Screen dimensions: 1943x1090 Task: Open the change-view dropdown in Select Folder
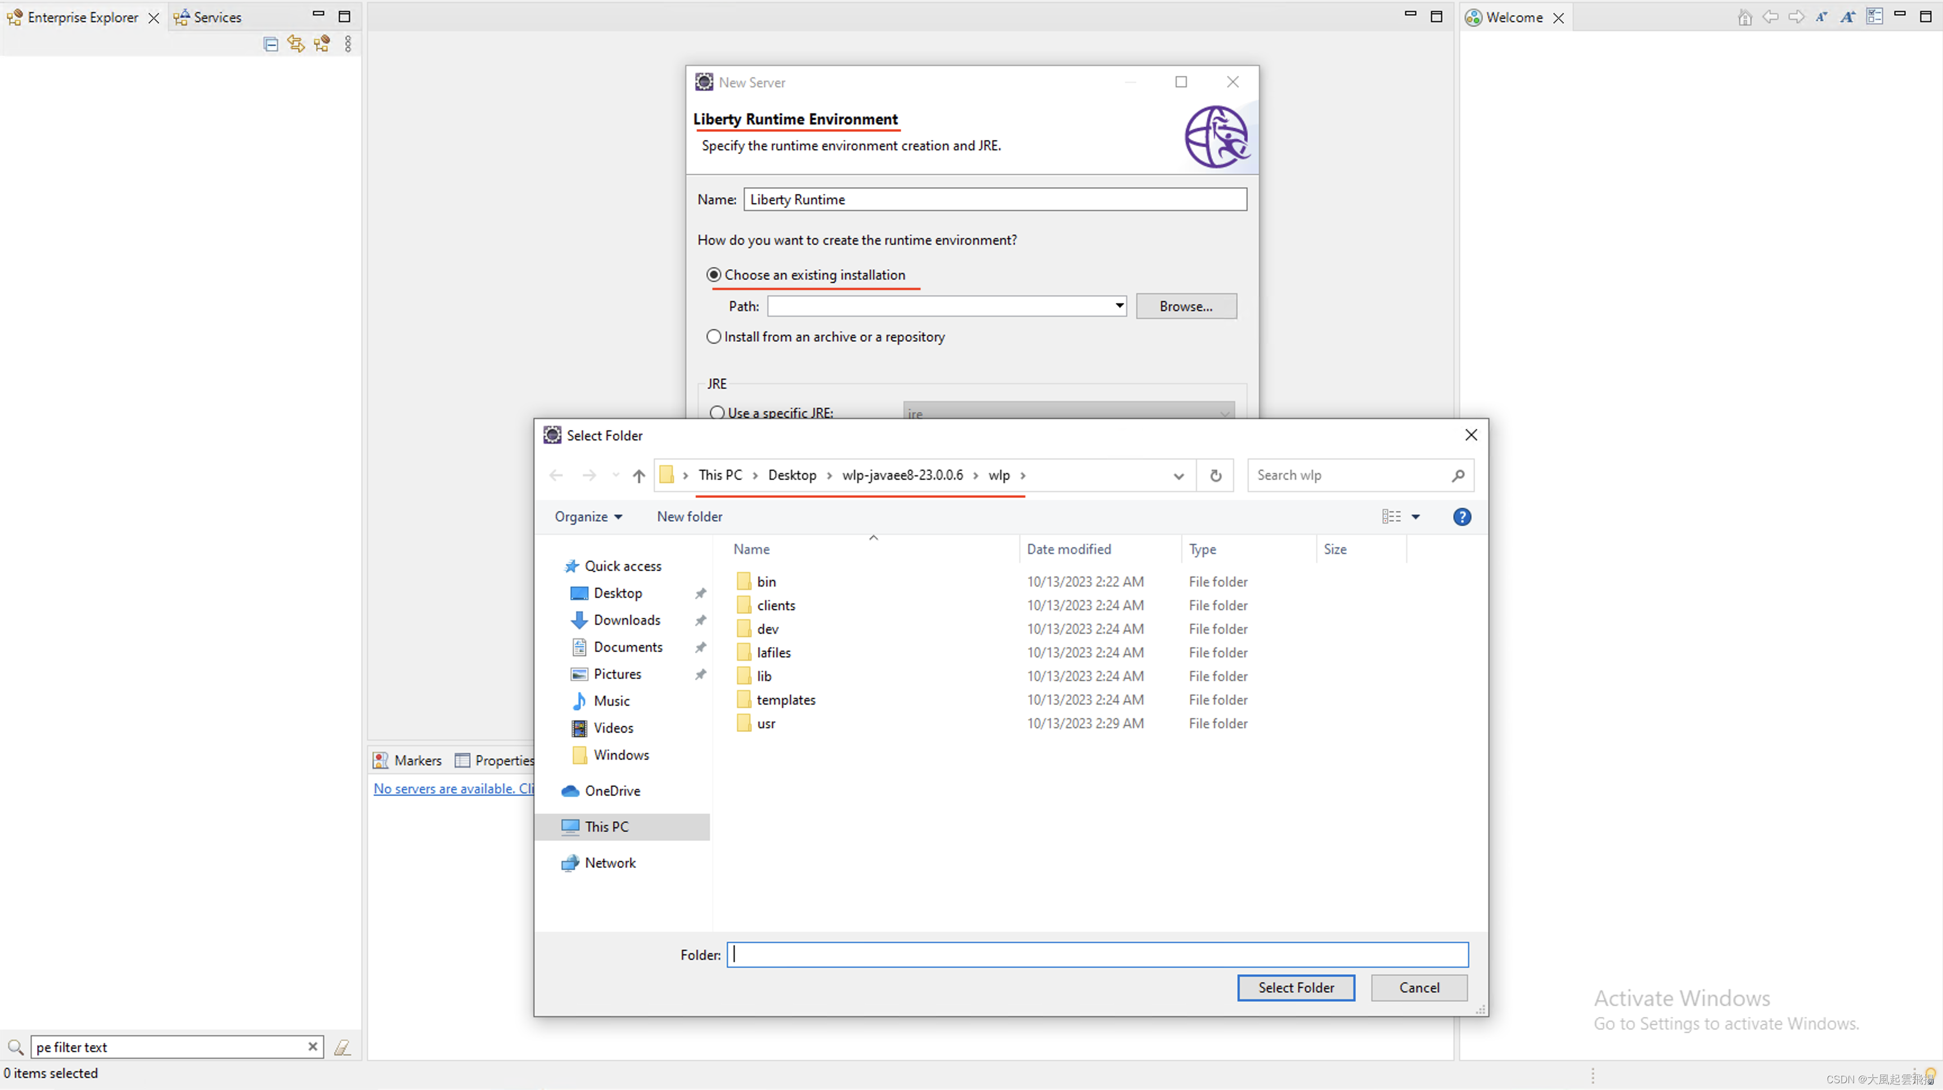pos(1416,517)
